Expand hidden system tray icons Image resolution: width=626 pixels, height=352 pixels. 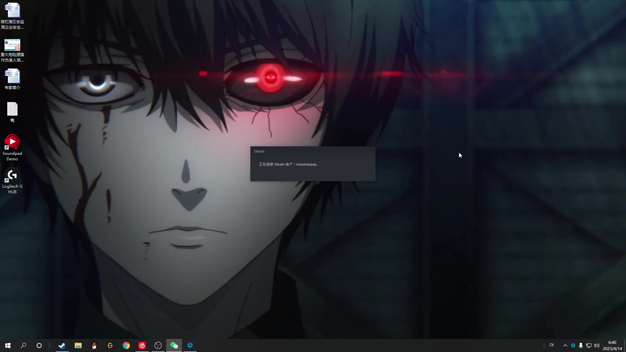pyautogui.click(x=565, y=345)
